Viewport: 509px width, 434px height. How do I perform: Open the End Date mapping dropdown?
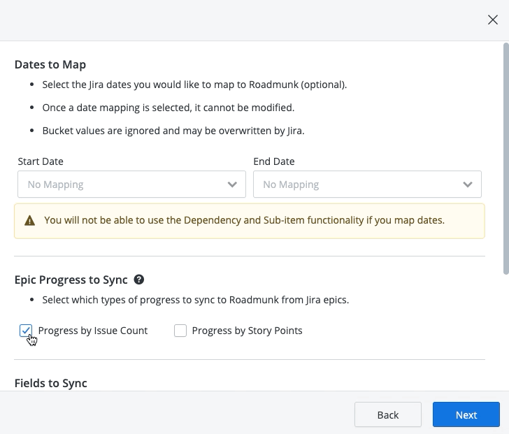pyautogui.click(x=367, y=185)
